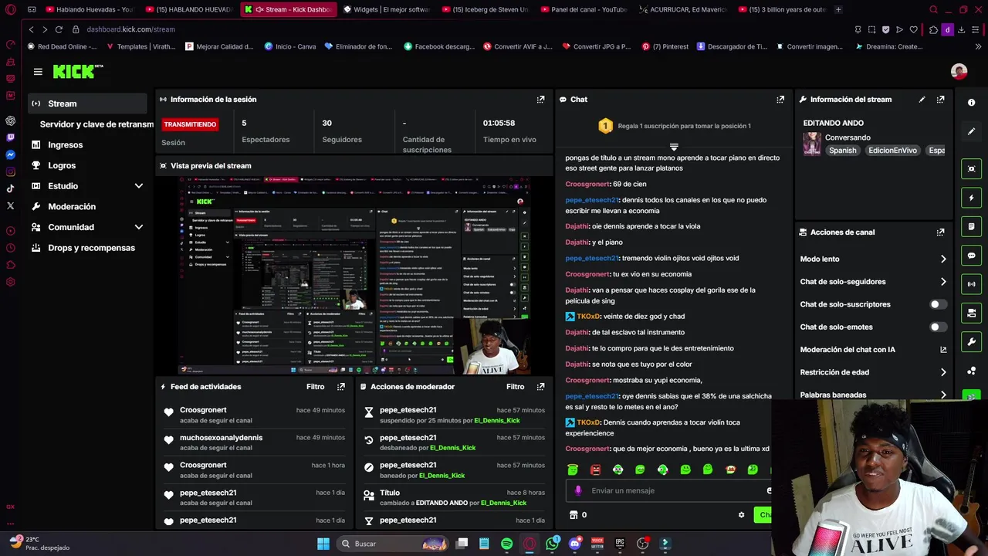Click the lightning bolt sidebar icon

[971, 198]
